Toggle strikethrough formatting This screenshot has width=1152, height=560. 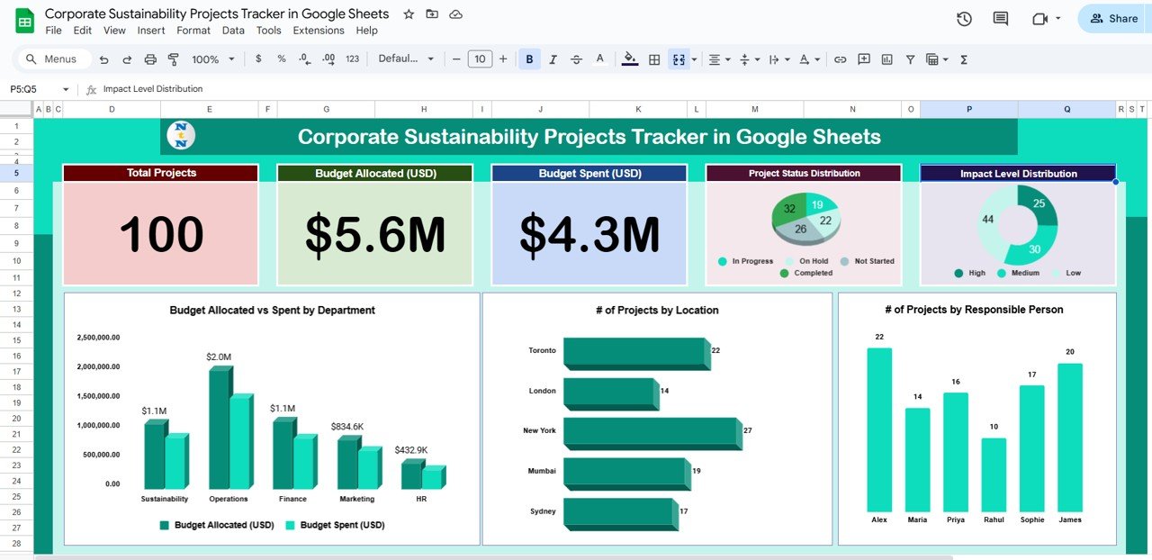tap(576, 59)
